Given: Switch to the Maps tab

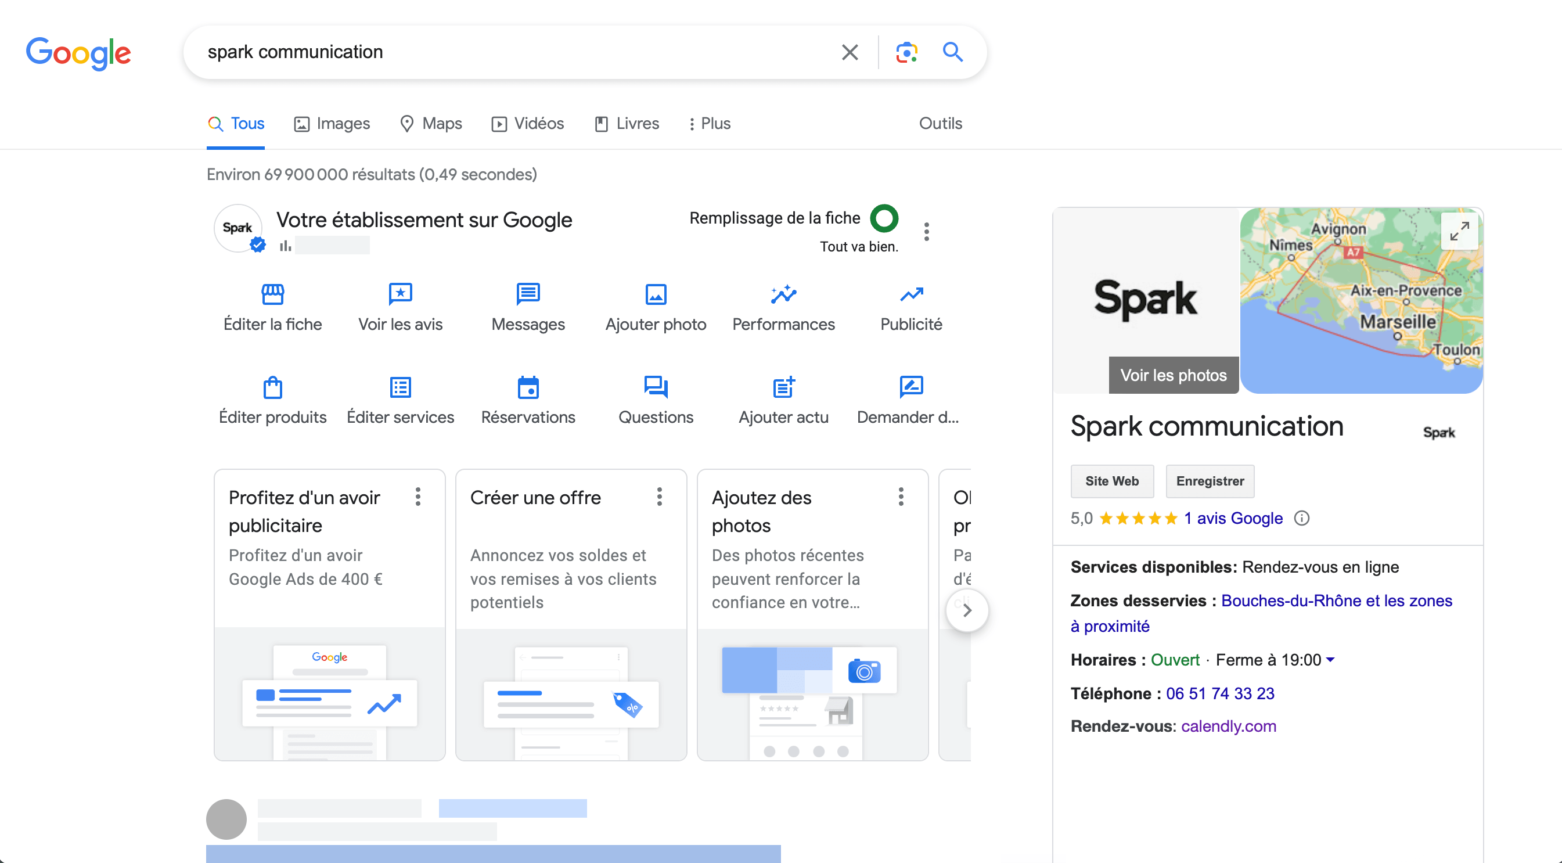Looking at the screenshot, I should pos(431,124).
